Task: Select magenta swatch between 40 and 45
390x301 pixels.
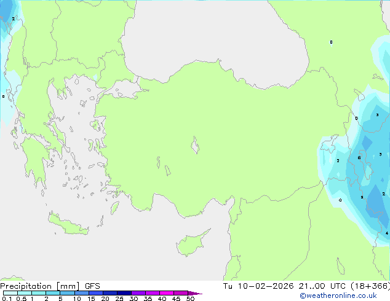Action: (167, 293)
